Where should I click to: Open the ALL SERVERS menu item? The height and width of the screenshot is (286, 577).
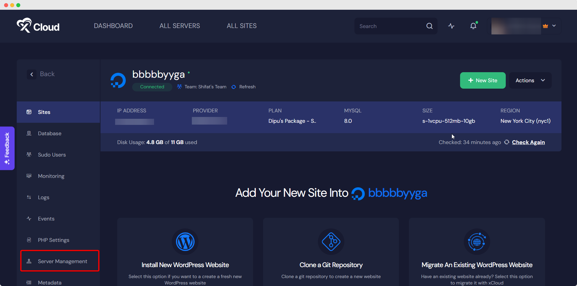pos(180,26)
